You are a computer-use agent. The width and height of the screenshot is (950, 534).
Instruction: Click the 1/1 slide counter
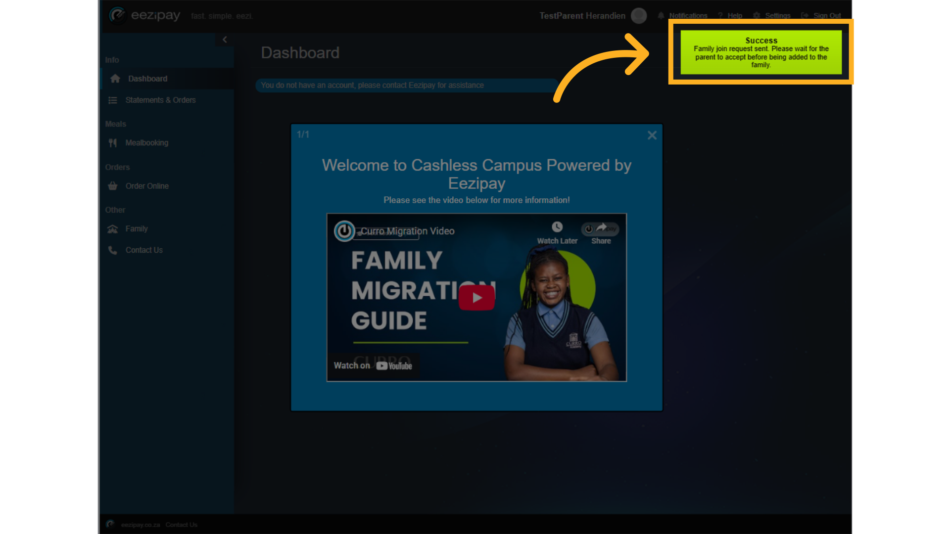[x=303, y=134]
